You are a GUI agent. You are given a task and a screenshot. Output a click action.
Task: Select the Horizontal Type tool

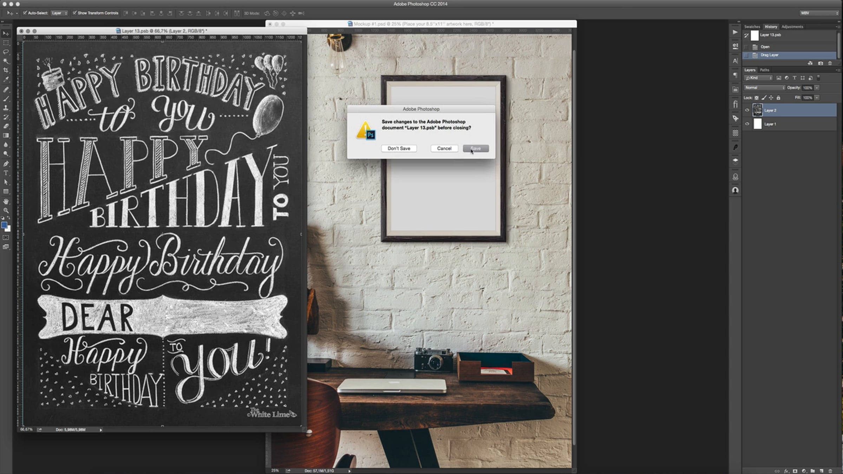tap(6, 173)
